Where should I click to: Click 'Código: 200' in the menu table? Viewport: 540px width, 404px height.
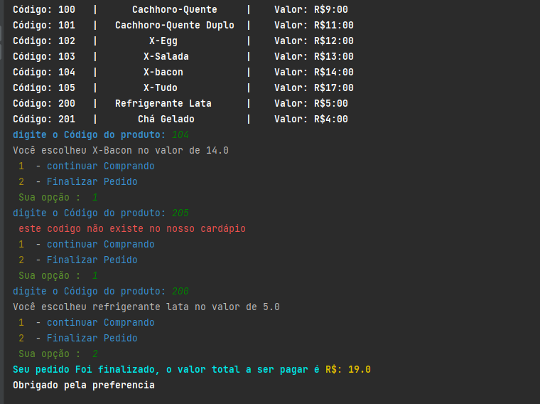[x=44, y=104]
